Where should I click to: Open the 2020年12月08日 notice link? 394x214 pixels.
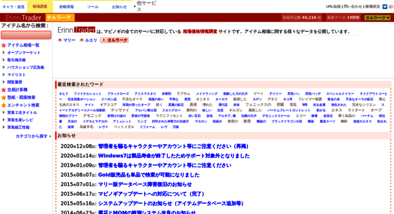click(x=173, y=146)
